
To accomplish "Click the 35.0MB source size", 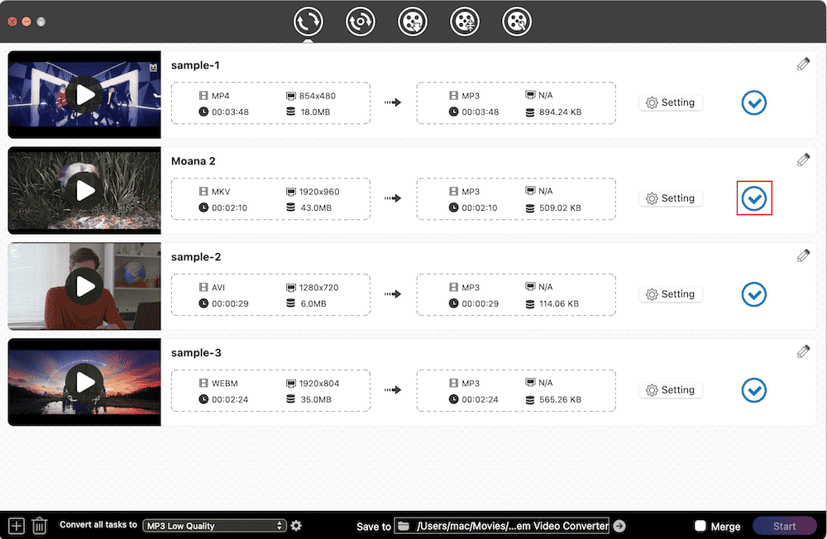I will (x=316, y=400).
